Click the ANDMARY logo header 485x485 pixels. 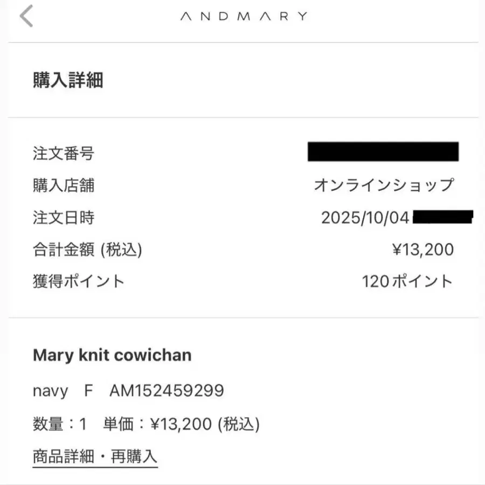(243, 16)
